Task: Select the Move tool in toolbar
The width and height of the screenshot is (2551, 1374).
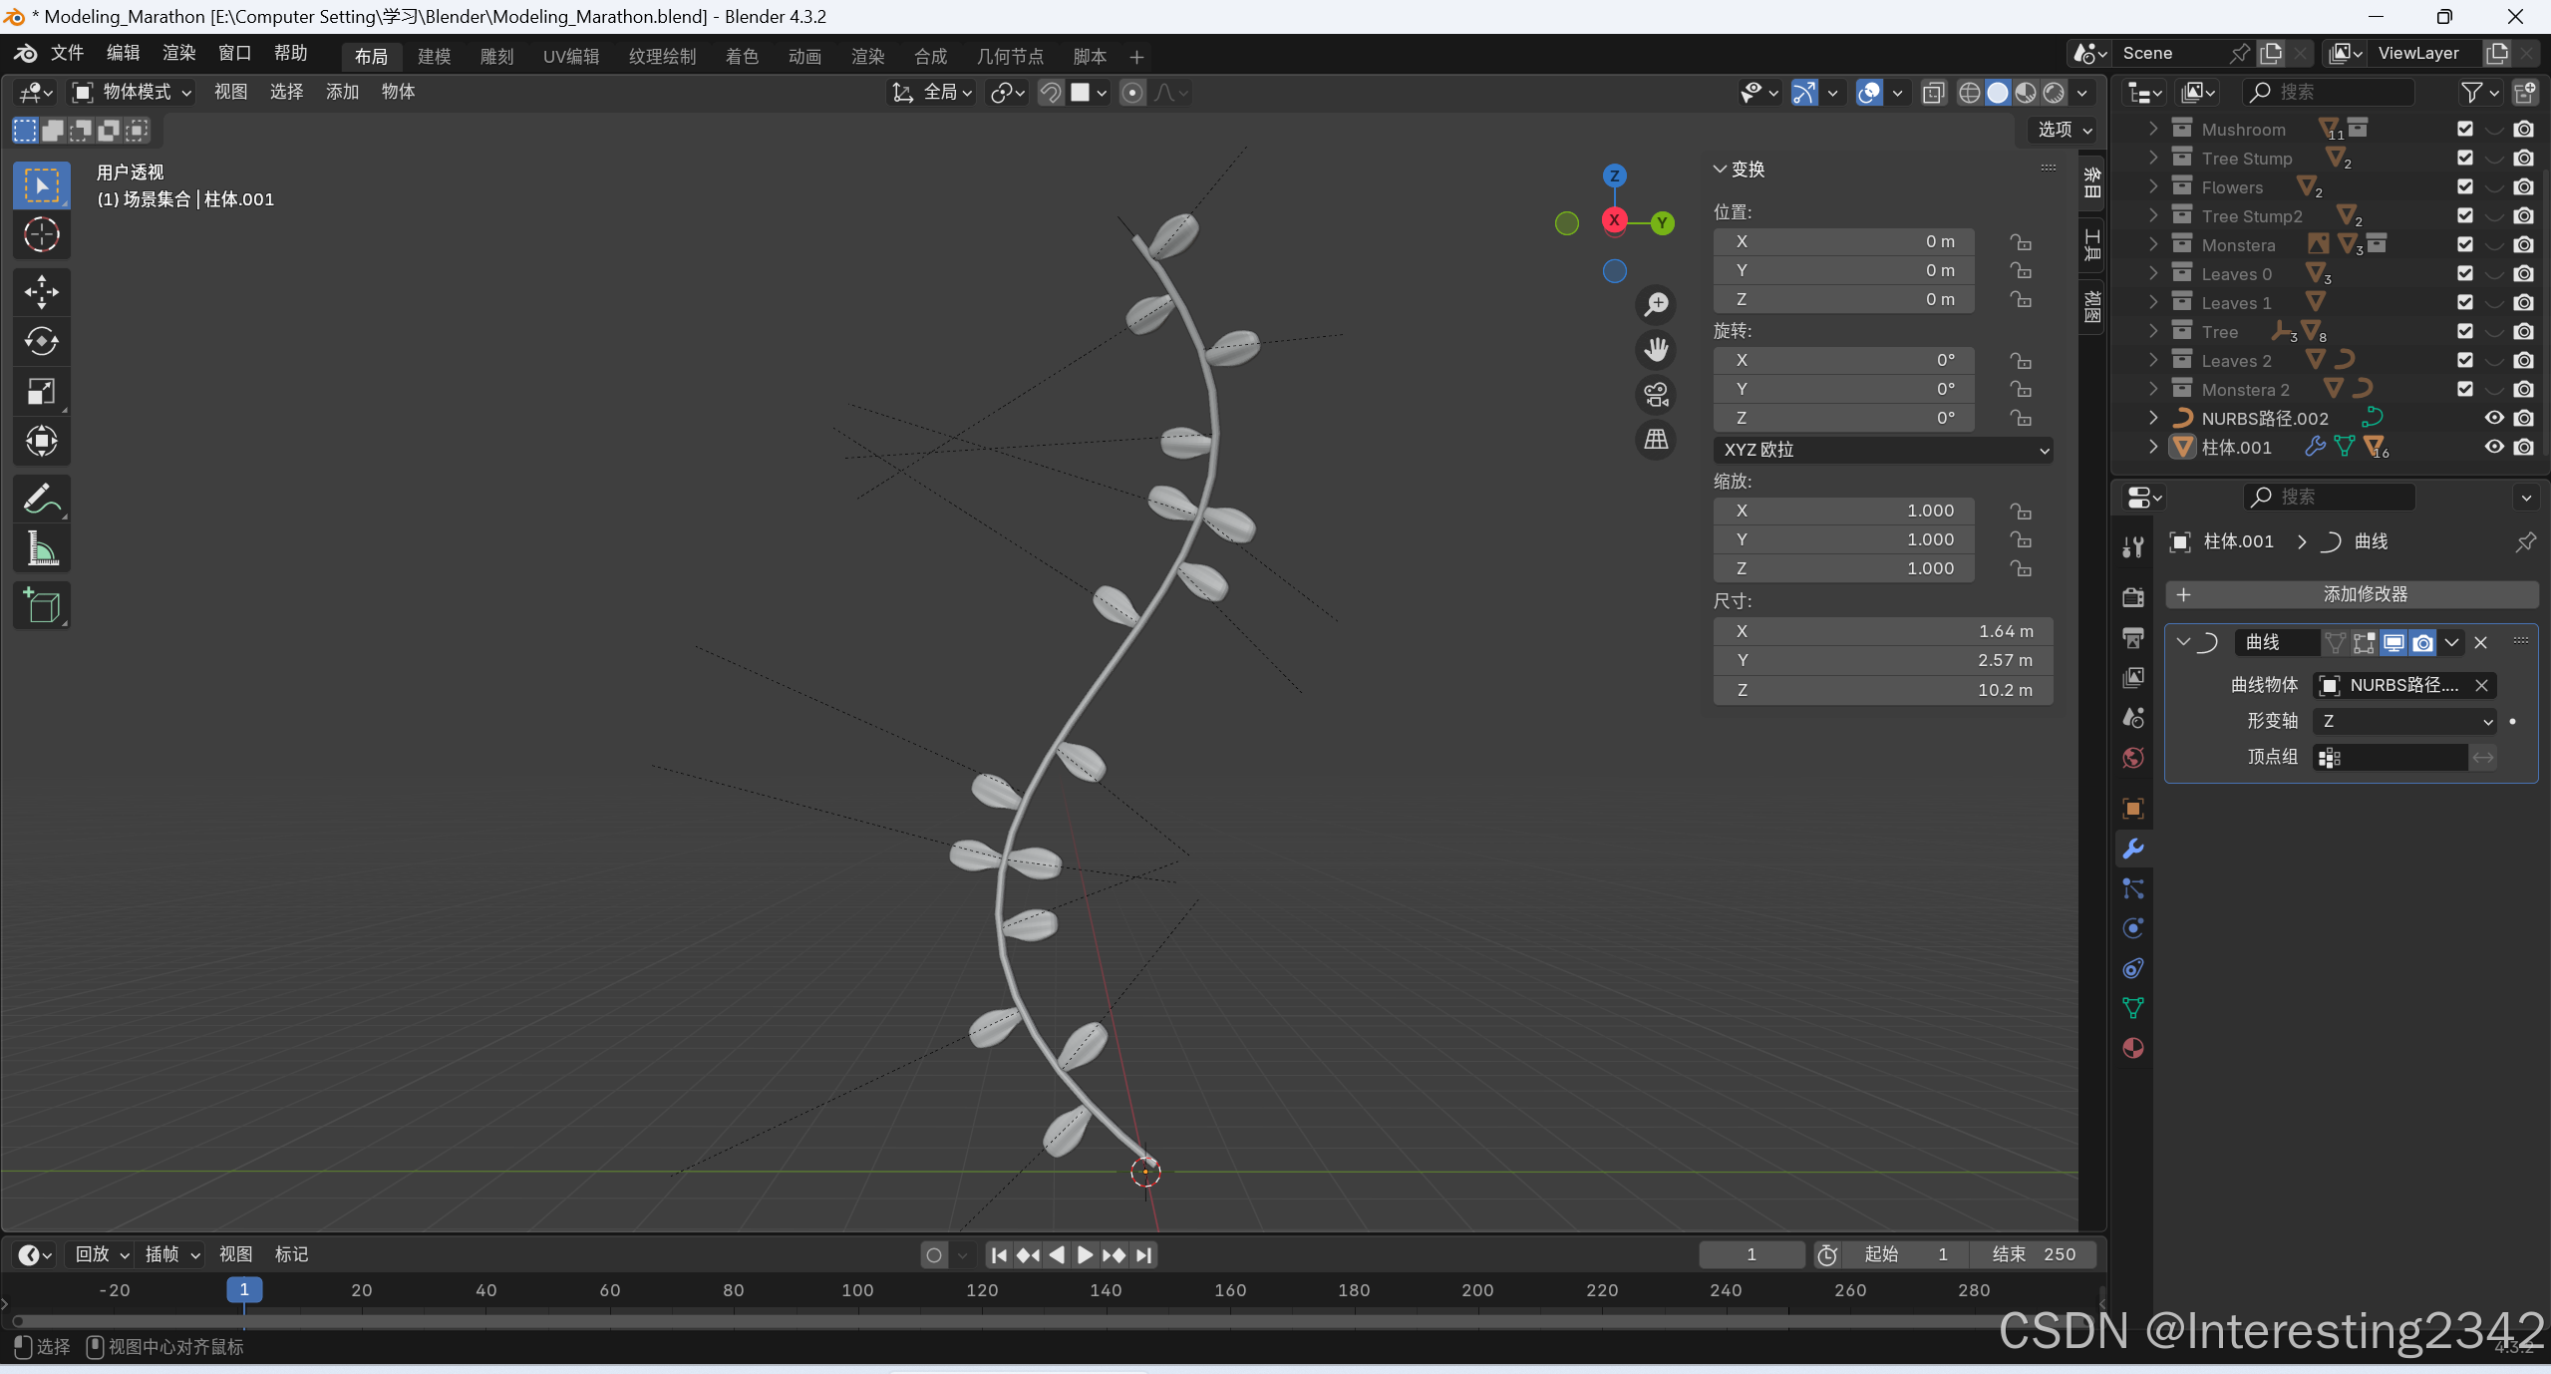Action: 41,292
